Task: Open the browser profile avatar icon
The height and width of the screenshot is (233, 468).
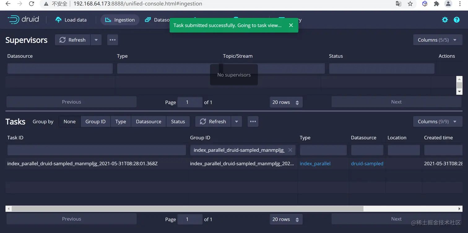Action: coord(448,4)
